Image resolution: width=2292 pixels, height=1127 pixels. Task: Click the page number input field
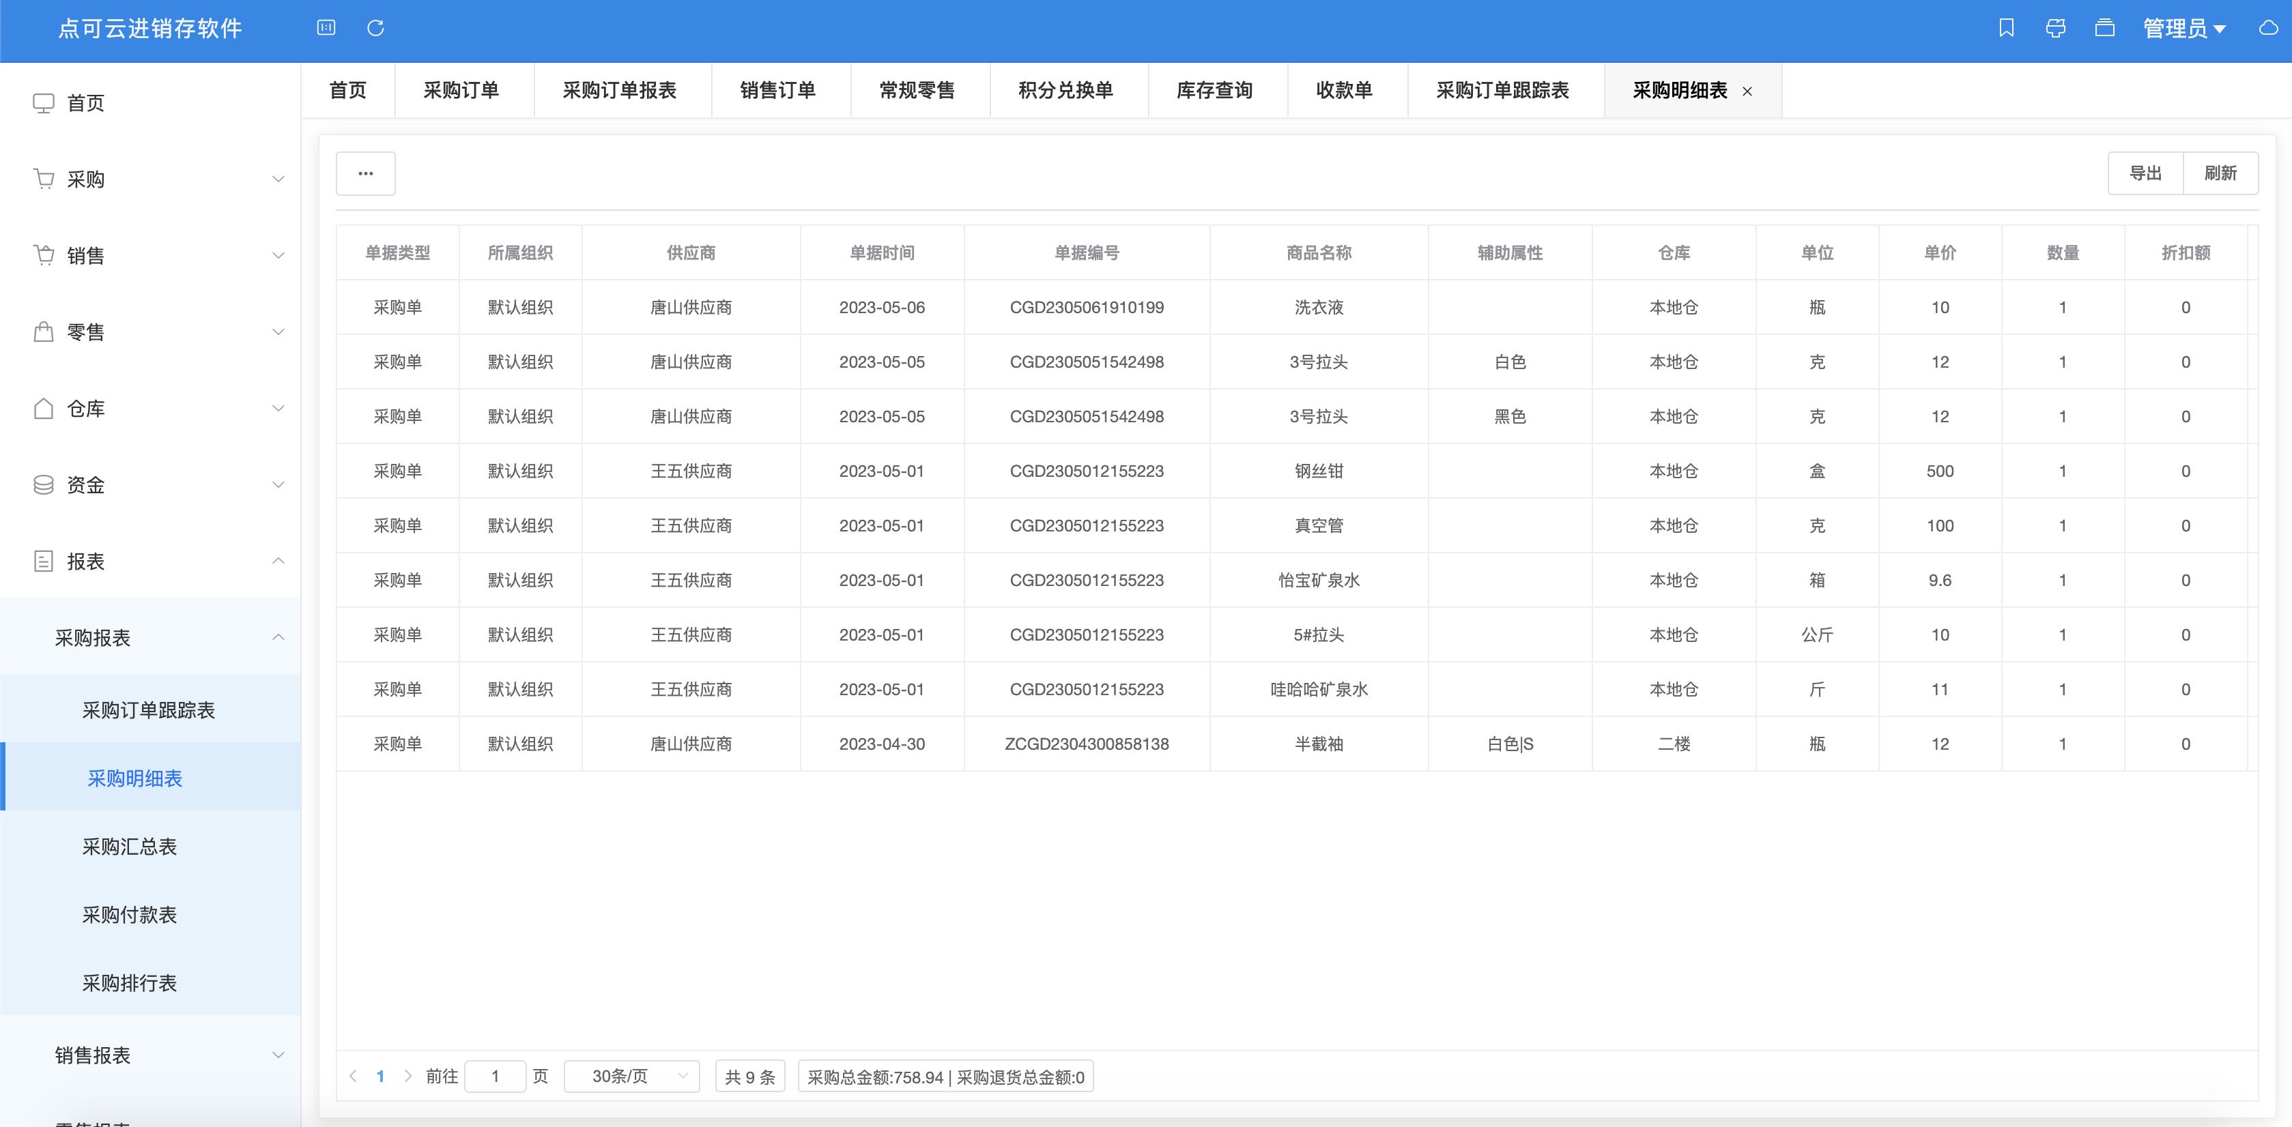coord(496,1075)
